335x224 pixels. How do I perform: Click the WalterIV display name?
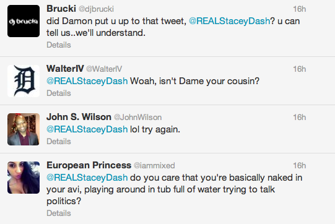(x=65, y=69)
